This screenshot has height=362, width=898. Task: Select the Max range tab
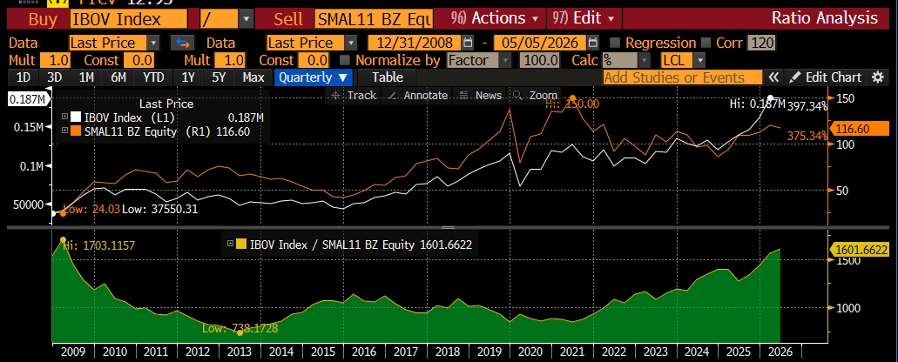pyautogui.click(x=253, y=77)
